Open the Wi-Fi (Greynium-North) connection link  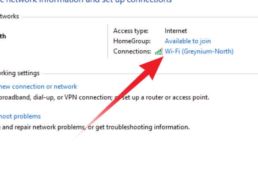(199, 51)
